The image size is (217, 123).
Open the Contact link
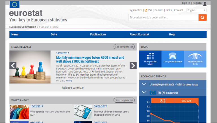pyautogui.click(x=178, y=10)
